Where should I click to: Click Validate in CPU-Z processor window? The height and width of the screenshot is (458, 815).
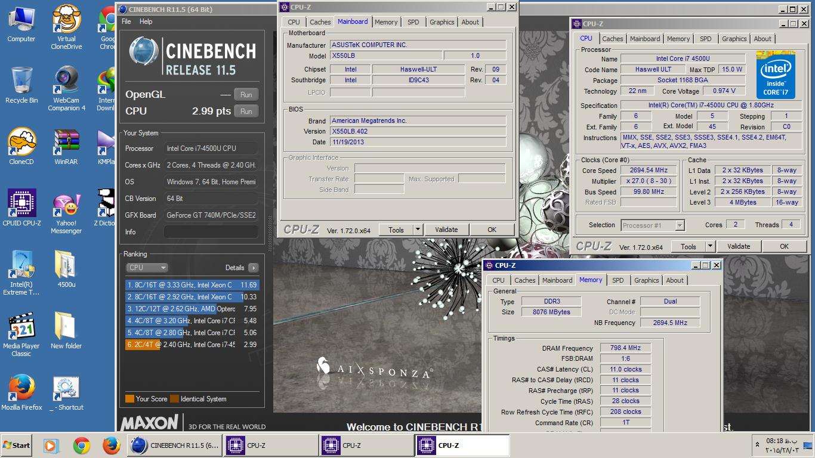tap(739, 246)
